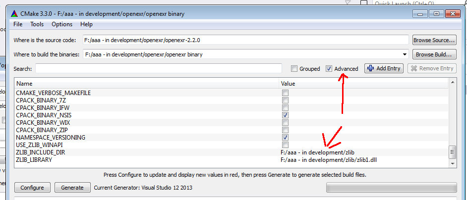
Task: Open the Options menu
Action: 62,24
